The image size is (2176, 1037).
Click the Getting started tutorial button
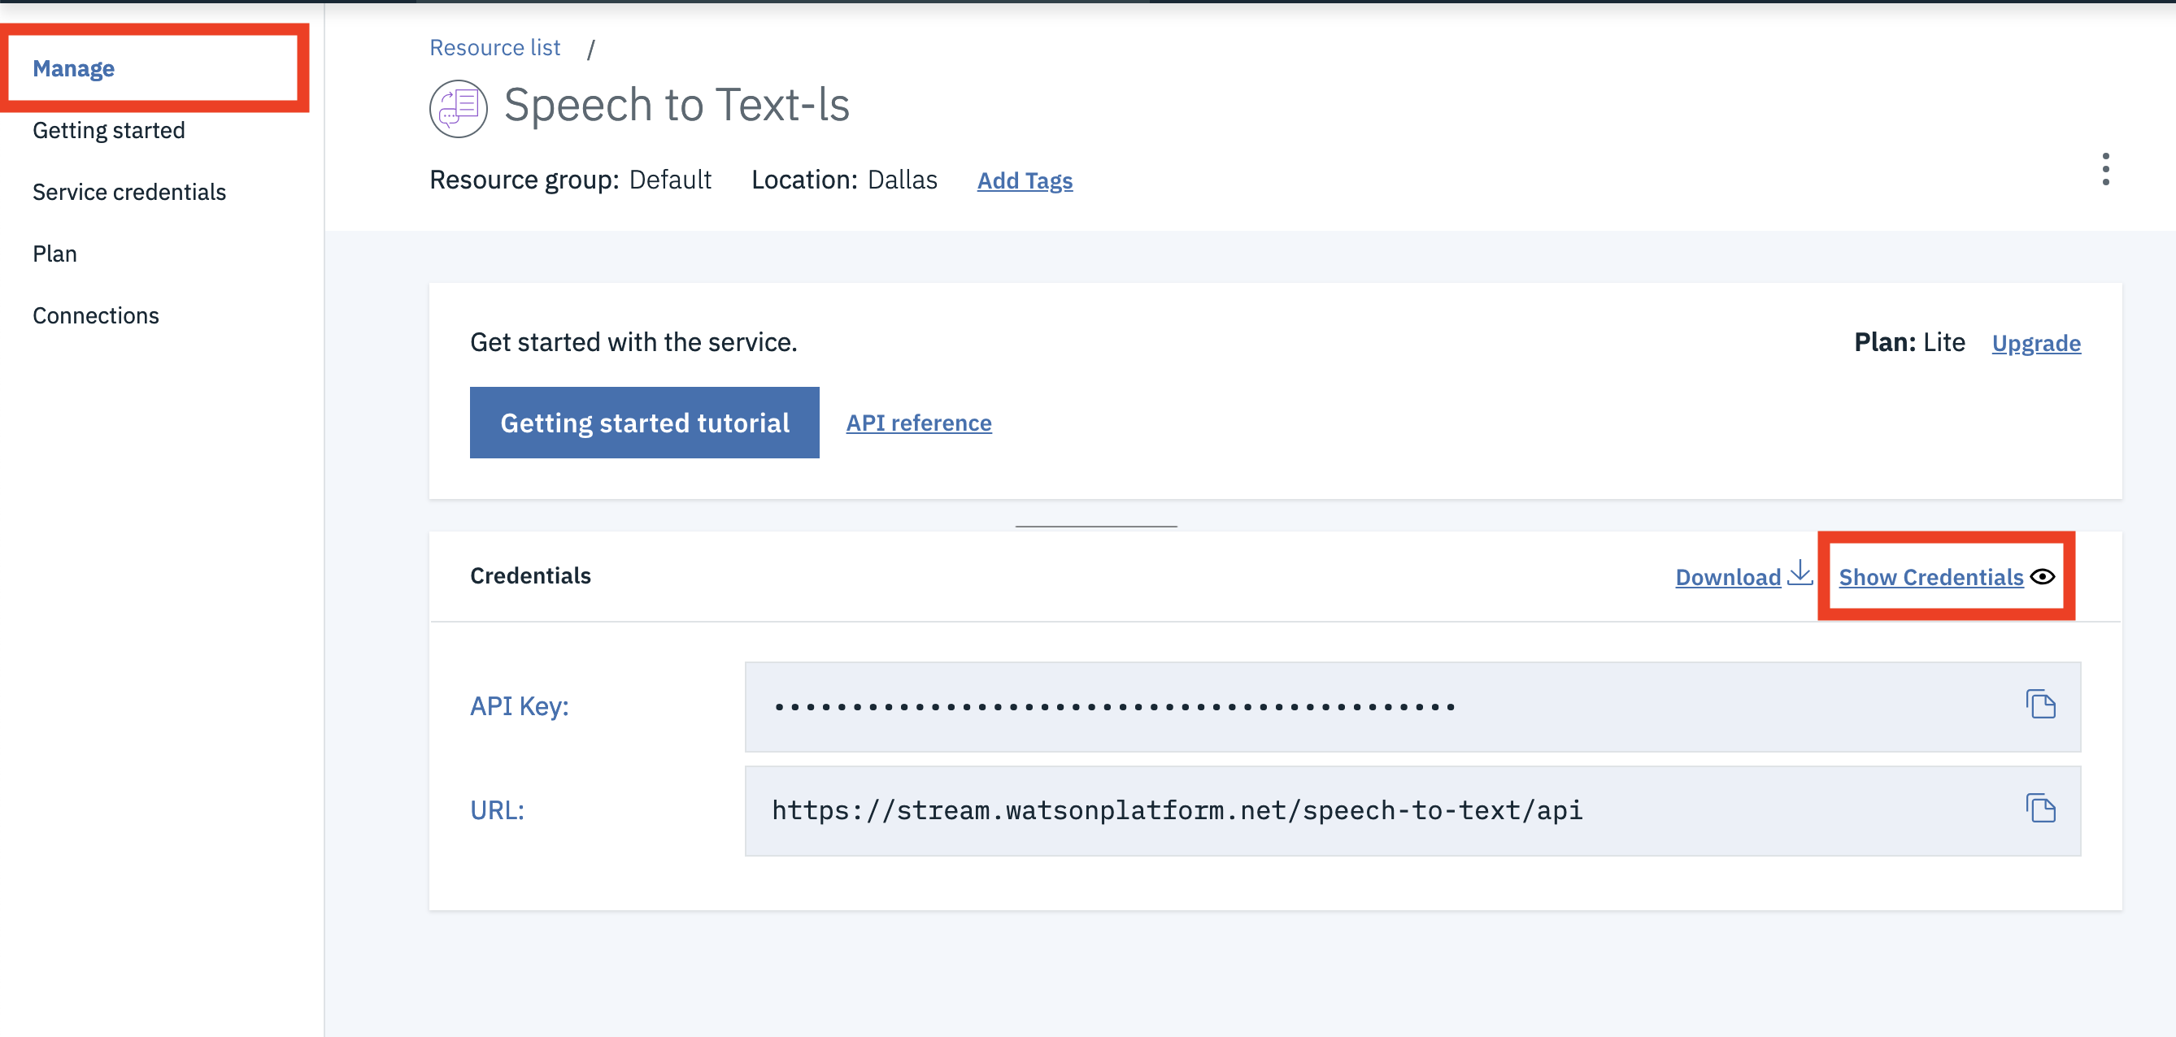pyautogui.click(x=644, y=423)
